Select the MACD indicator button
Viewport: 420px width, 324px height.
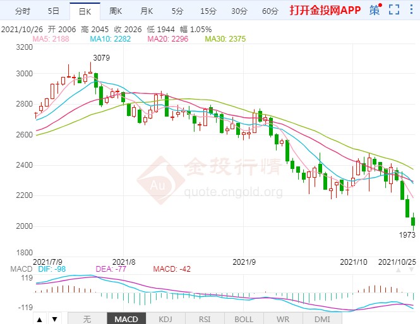click(126, 319)
